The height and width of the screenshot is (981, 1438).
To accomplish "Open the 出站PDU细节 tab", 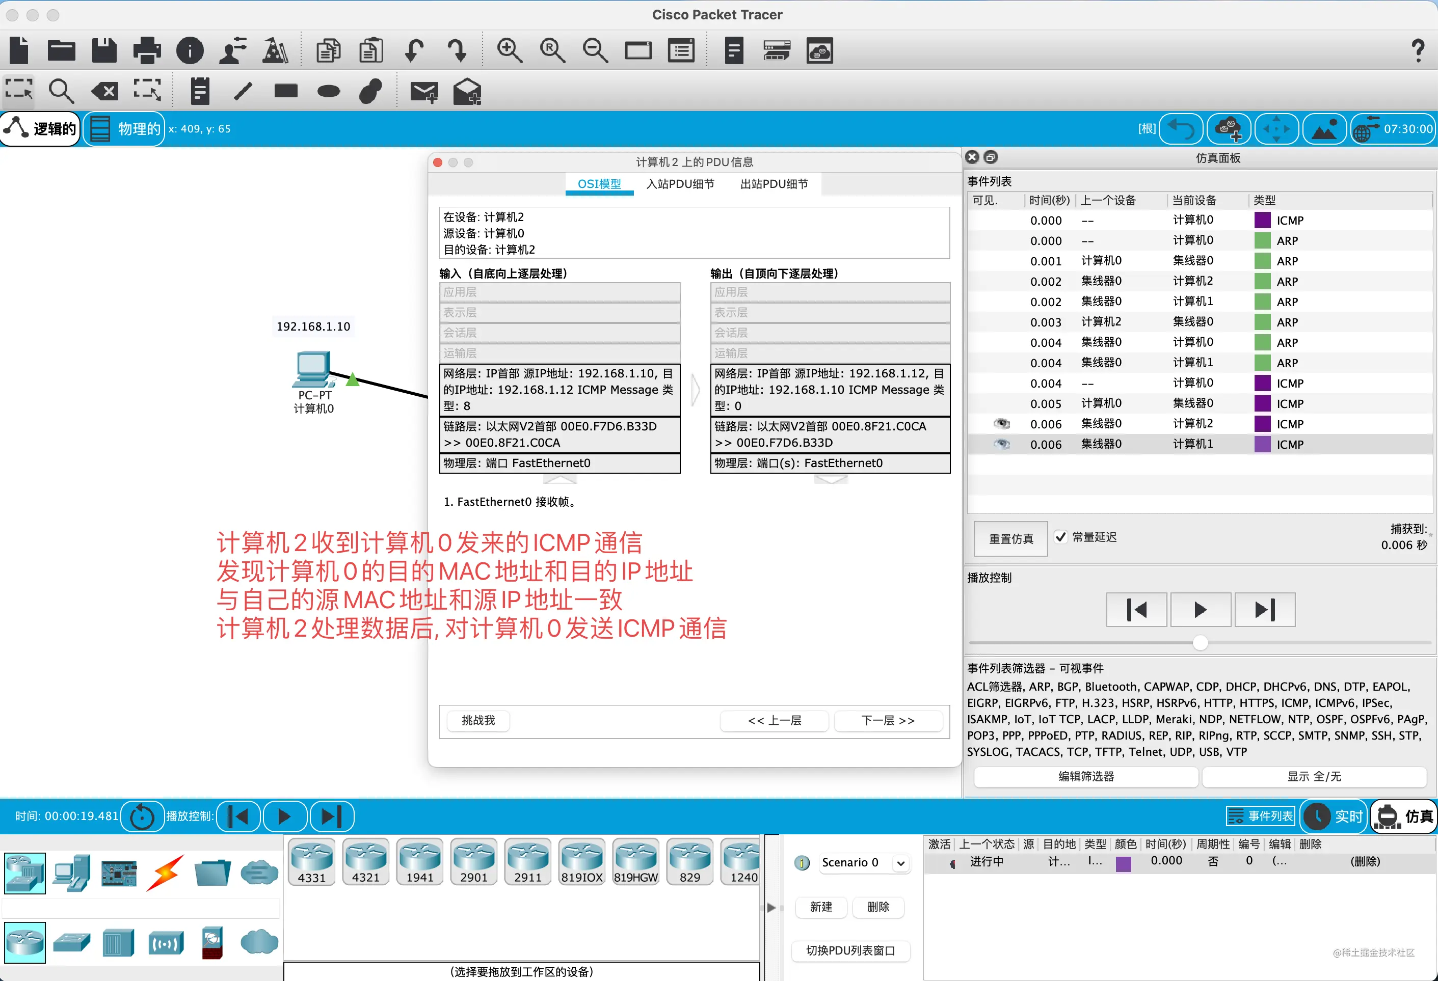I will 774,184.
